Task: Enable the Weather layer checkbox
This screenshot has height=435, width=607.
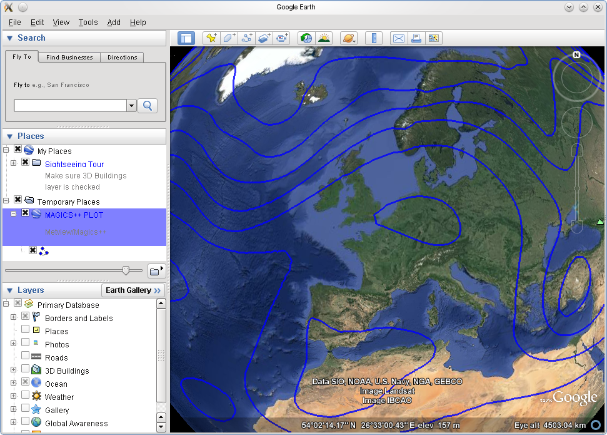Action: point(25,395)
